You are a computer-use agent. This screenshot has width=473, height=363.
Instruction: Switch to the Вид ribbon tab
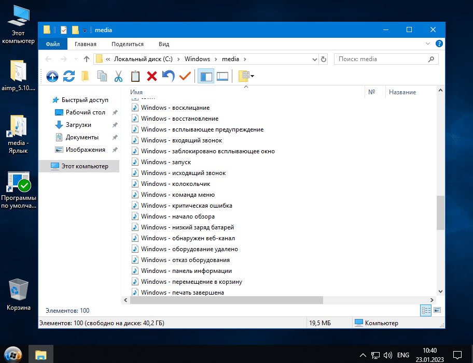(x=164, y=45)
